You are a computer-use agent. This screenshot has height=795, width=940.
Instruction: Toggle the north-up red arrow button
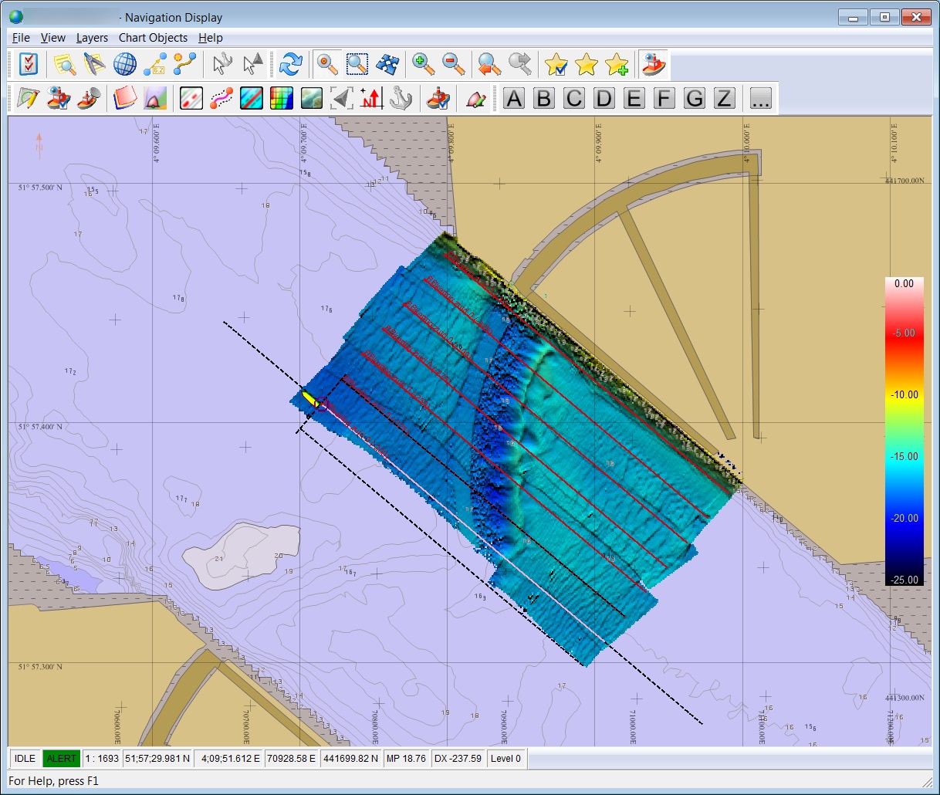[371, 99]
